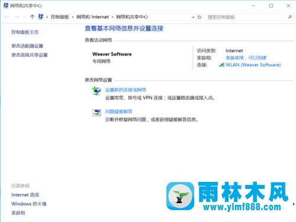Open Windows 防火墙 link
Viewport: 296px width, 222px height.
pos(29,204)
